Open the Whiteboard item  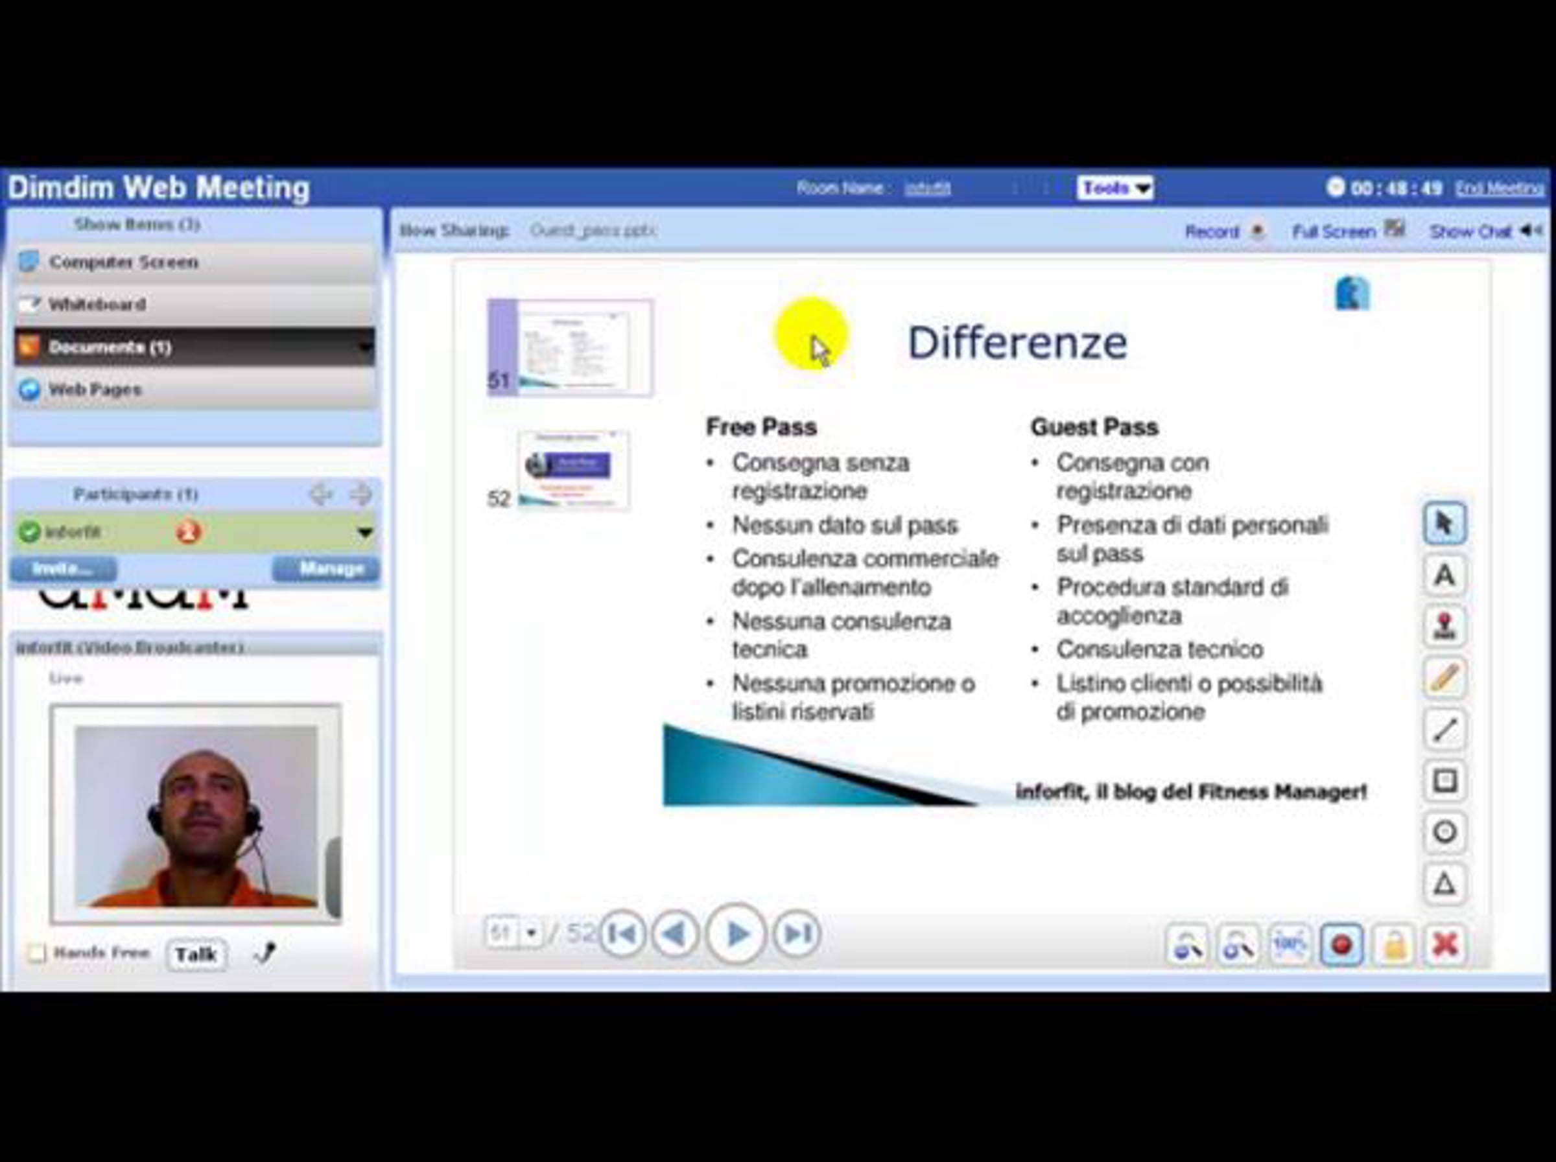(97, 305)
